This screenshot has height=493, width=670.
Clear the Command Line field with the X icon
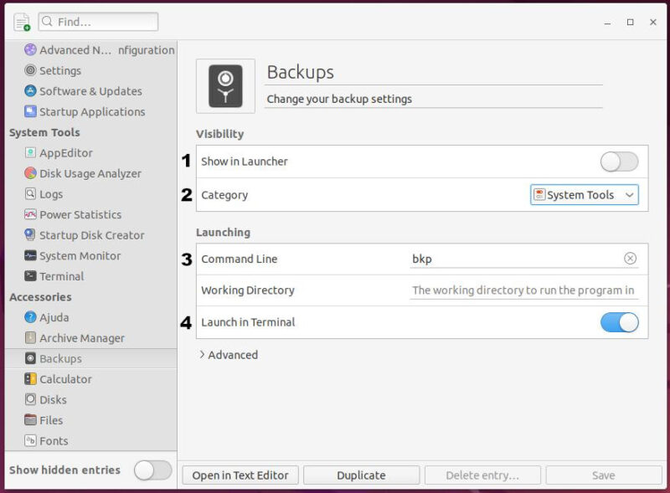(x=631, y=259)
